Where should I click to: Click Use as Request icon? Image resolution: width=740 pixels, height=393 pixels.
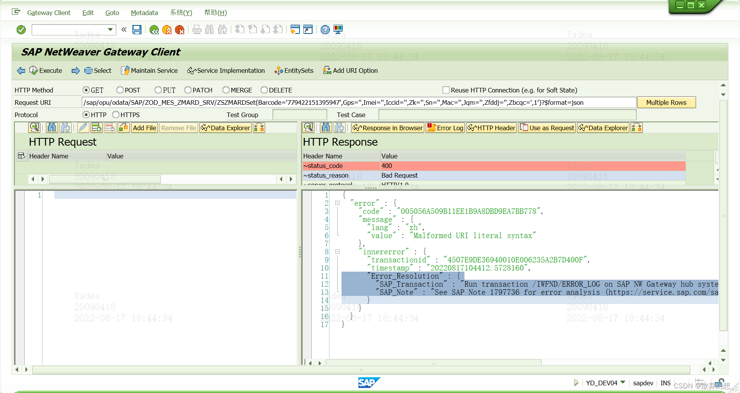(x=547, y=128)
